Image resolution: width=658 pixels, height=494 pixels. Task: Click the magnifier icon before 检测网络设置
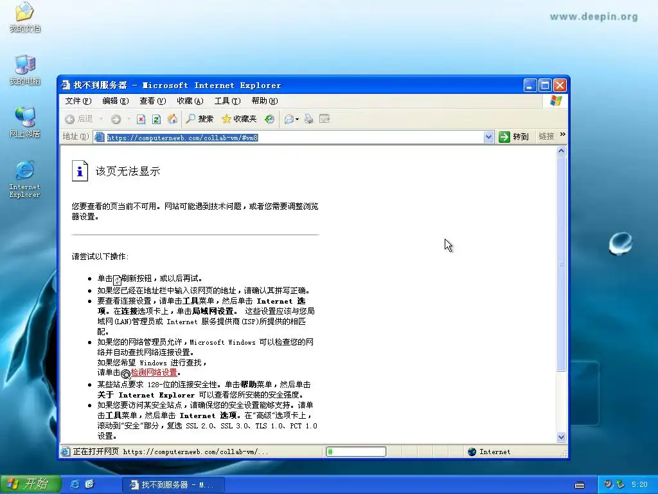125,374
